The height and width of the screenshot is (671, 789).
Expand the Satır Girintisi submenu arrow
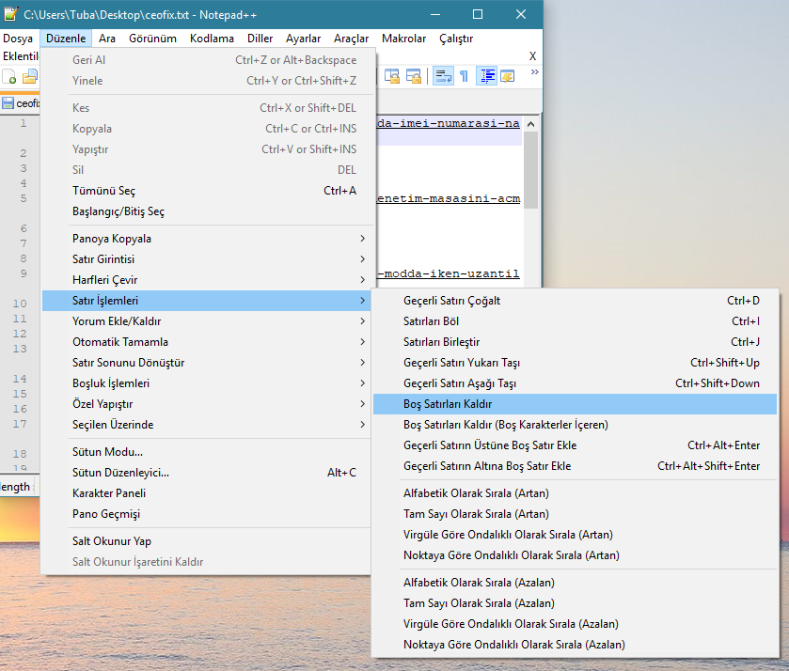[362, 259]
